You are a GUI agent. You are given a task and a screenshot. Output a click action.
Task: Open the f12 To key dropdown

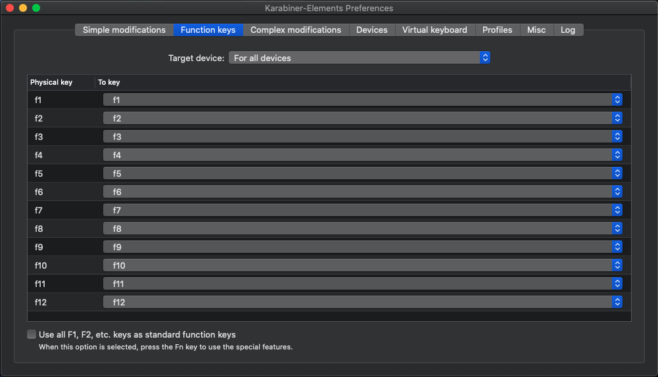click(363, 302)
